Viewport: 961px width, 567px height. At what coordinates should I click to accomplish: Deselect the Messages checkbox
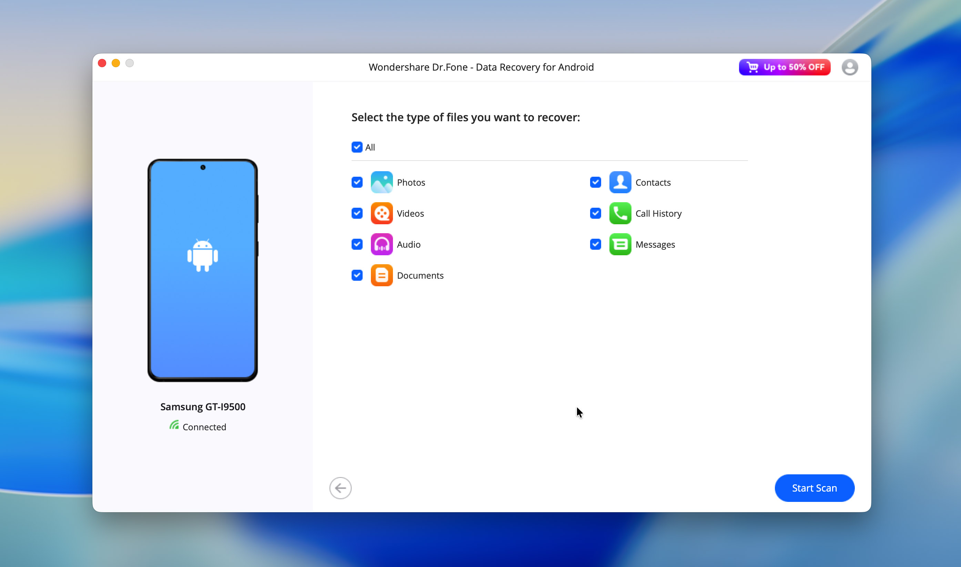point(595,244)
